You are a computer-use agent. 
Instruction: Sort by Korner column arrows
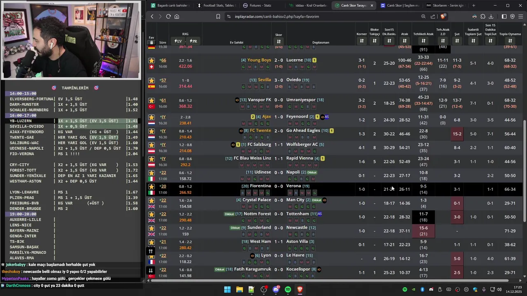[x=361, y=41]
